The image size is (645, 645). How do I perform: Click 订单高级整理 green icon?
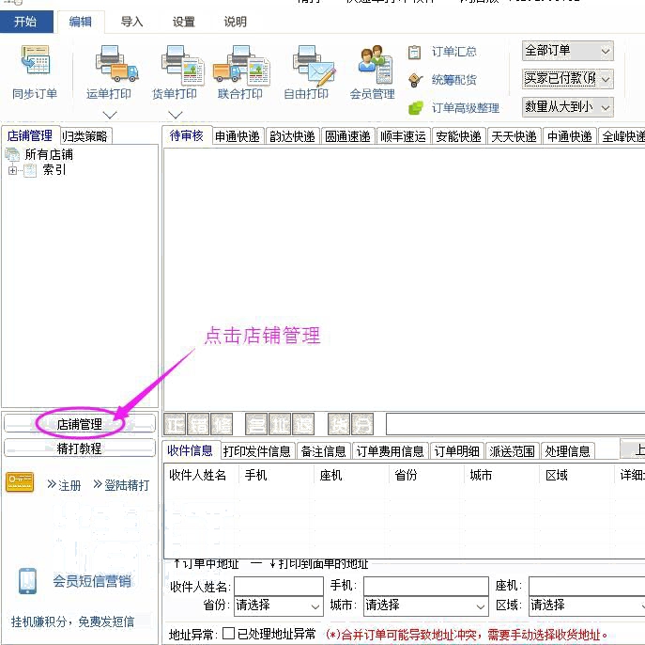[416, 108]
